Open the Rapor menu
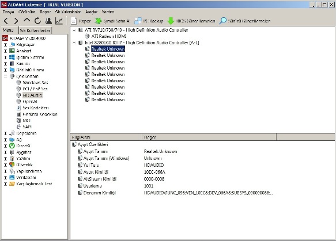 point(46,12)
